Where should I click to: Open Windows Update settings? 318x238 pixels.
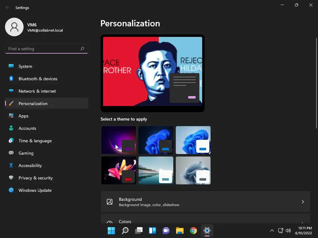[x=47, y=190]
